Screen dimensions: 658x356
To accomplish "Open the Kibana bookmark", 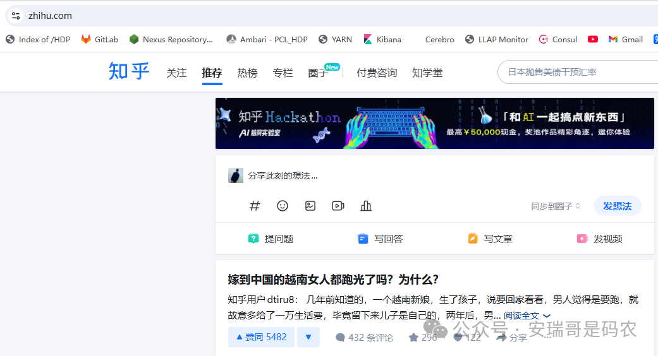I will 382,39.
